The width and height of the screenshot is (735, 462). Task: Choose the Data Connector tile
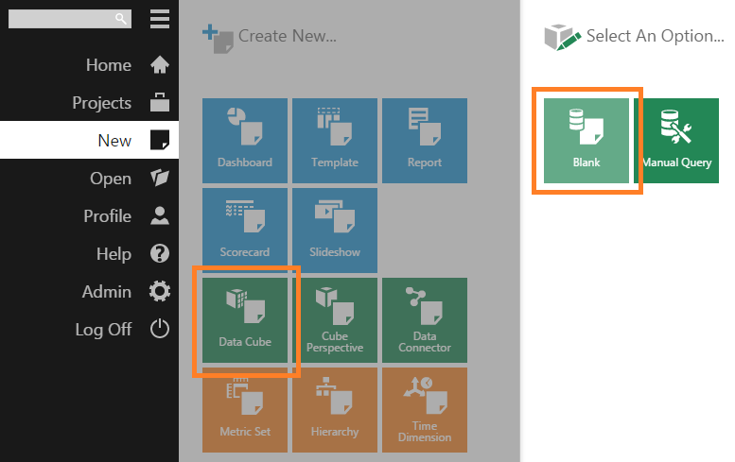(425, 319)
